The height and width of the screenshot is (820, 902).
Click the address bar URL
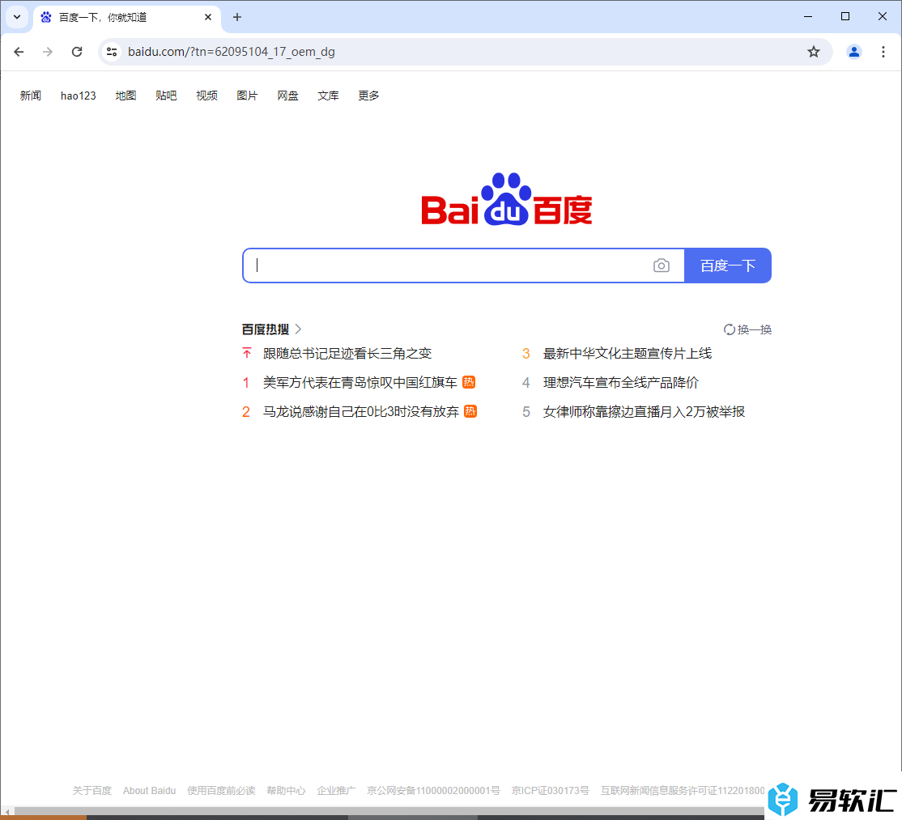232,52
